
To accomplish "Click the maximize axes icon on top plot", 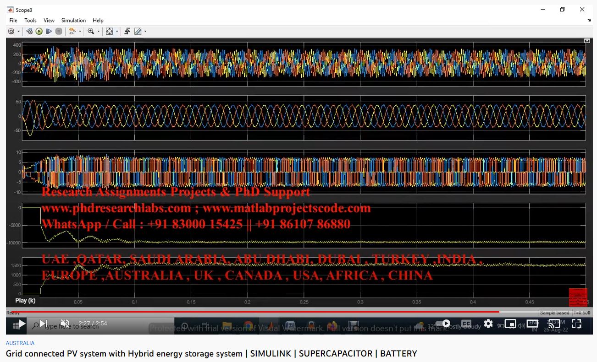I will coord(587,41).
